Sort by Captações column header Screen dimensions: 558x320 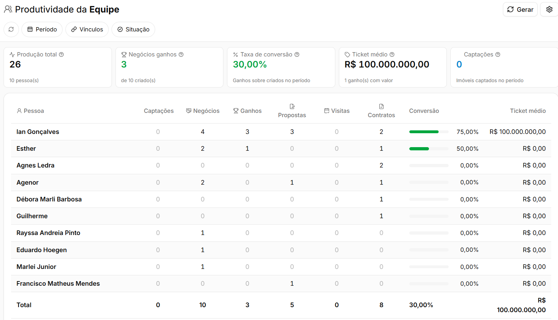(159, 111)
